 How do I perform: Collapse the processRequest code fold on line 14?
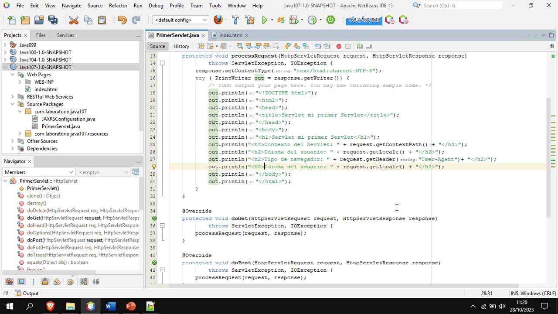coord(162,63)
